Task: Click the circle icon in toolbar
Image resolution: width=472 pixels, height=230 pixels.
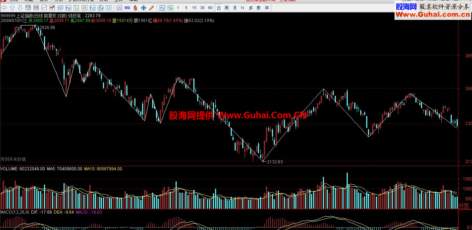Action: 109,7
